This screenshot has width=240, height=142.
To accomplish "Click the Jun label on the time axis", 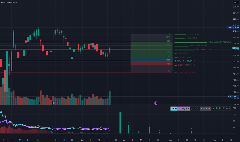I will click(82, 140).
